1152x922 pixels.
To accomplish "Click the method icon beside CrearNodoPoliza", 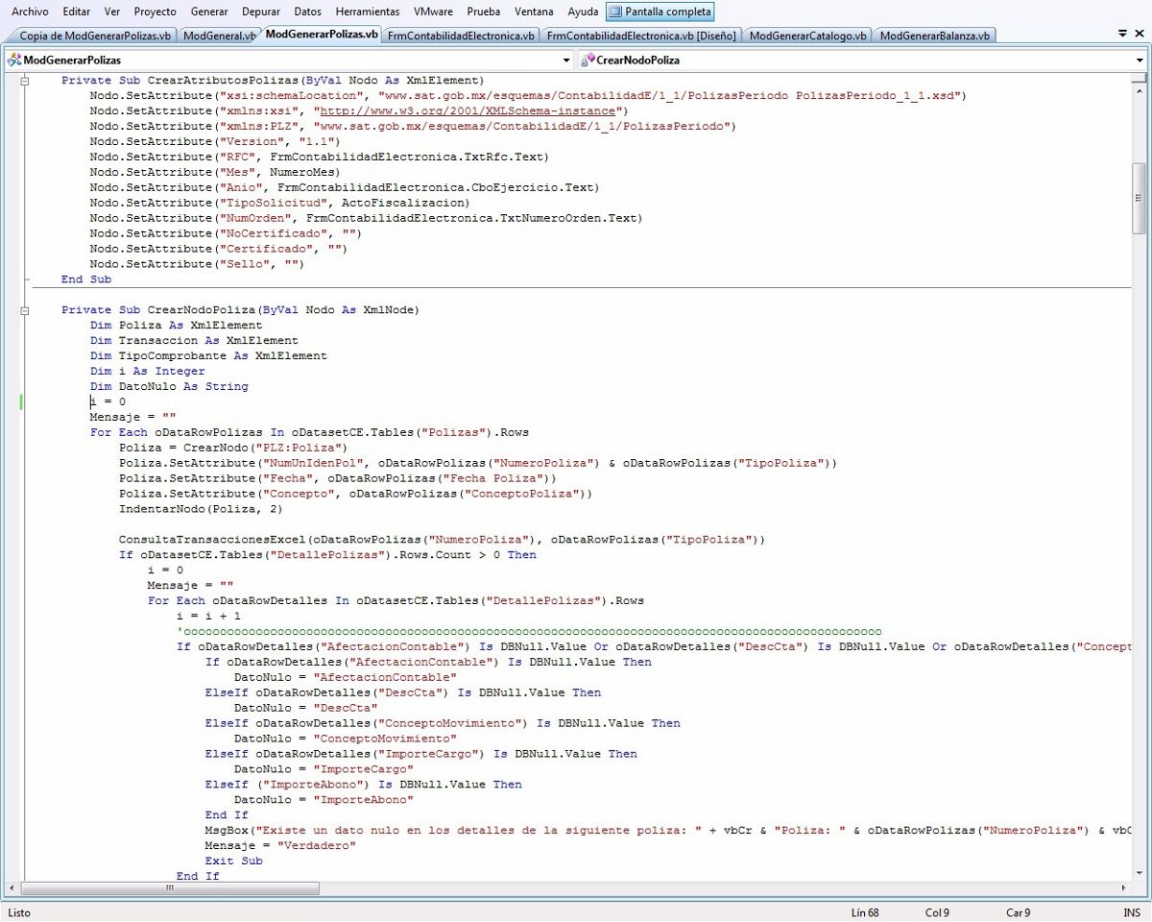I will 588,60.
